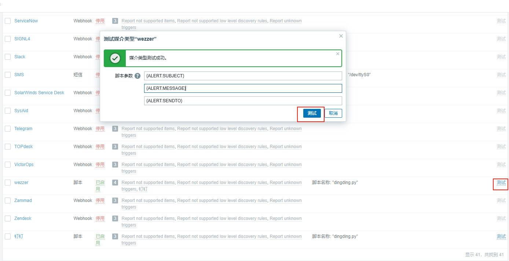The height and width of the screenshot is (261, 509).
Task: Focus the {ALERT.MESSAGE} parameter field
Action: (243, 88)
